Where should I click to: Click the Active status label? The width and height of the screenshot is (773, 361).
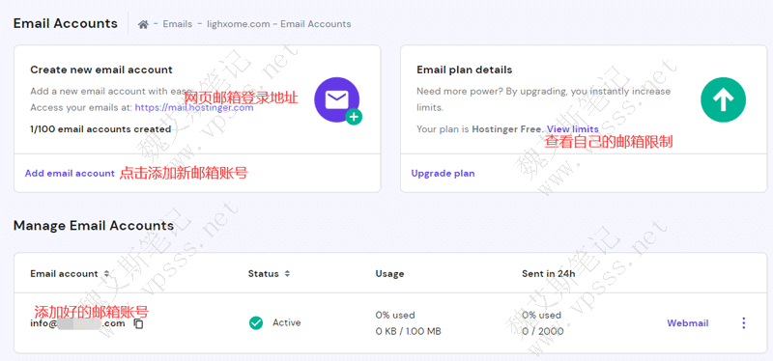tap(286, 323)
